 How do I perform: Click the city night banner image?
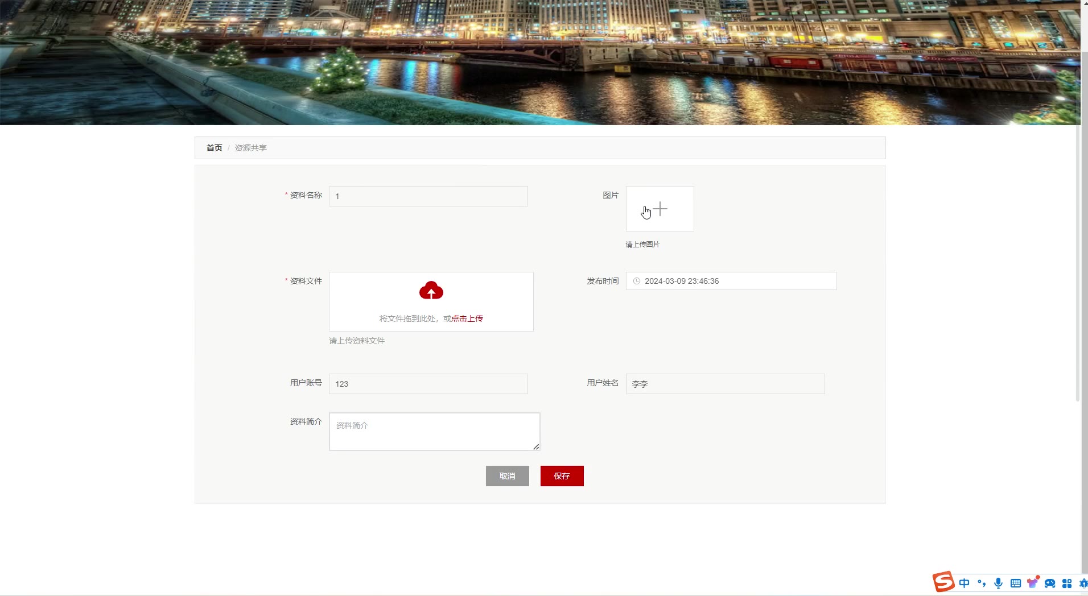click(x=540, y=63)
